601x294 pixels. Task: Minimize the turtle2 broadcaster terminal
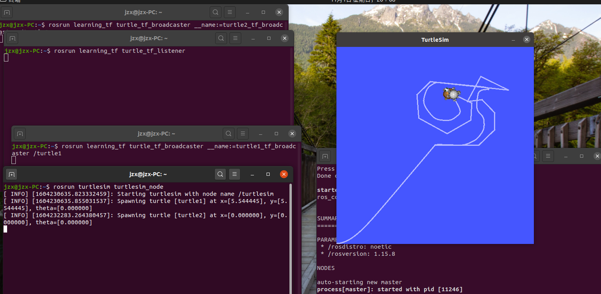(248, 12)
